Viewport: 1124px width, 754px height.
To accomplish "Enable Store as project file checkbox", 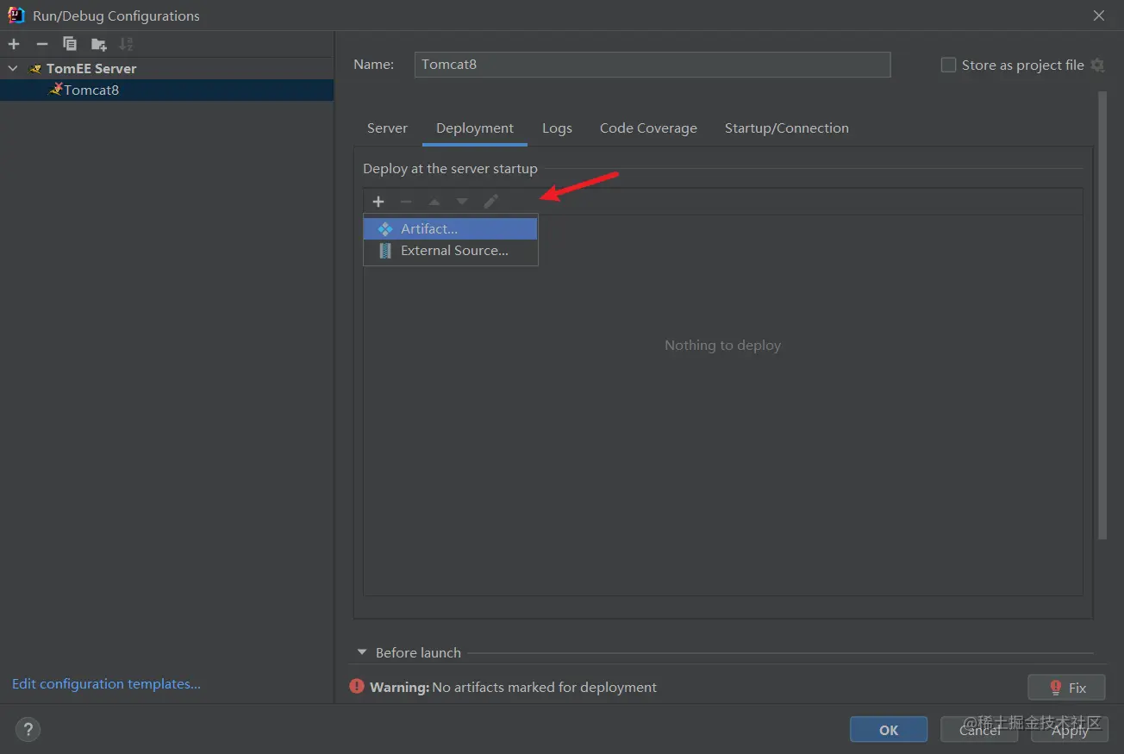I will (x=948, y=65).
